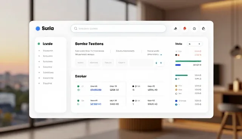242x139 pixels.
Task: Toggle green status dot of second Eaoter row
Action: (78, 100)
